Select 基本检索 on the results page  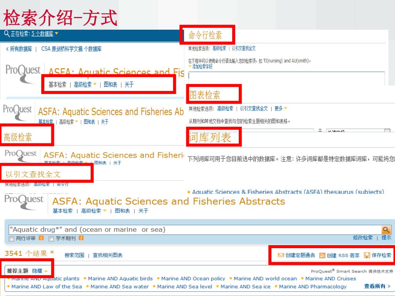tap(62, 211)
